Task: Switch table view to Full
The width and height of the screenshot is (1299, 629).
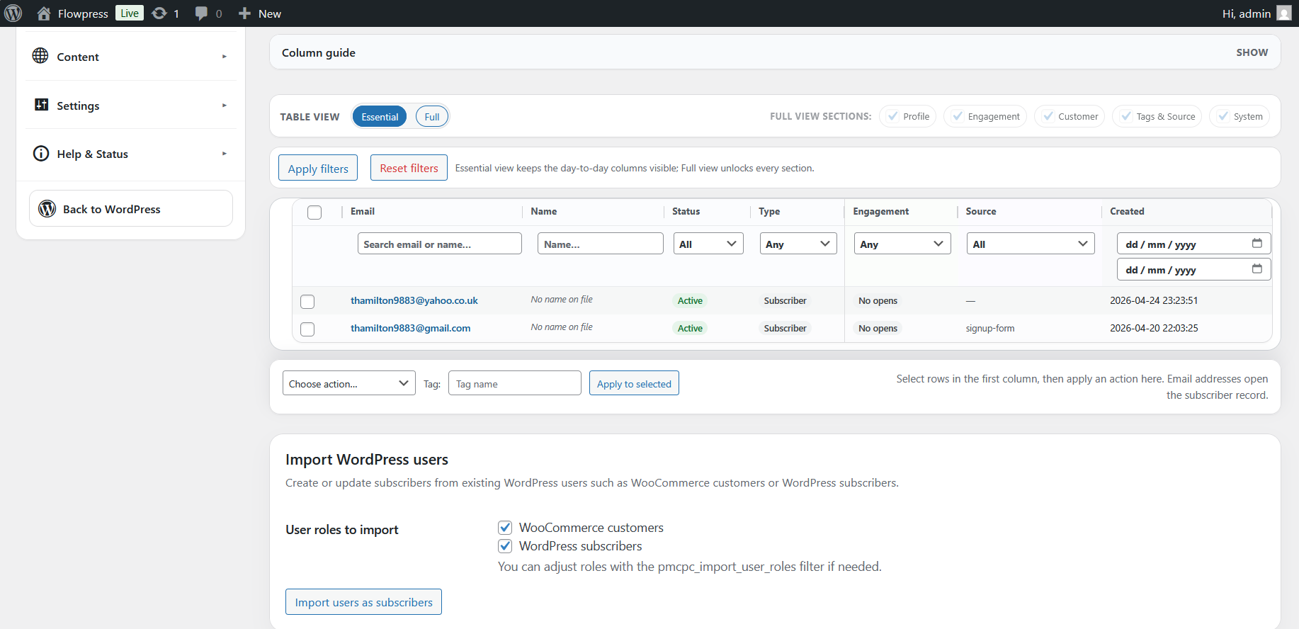Action: (432, 117)
